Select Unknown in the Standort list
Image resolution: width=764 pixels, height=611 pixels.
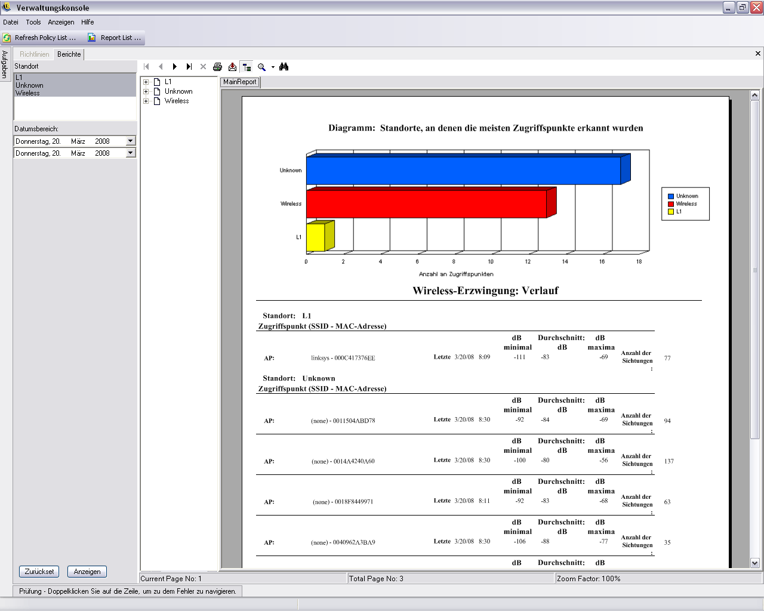pyautogui.click(x=29, y=85)
